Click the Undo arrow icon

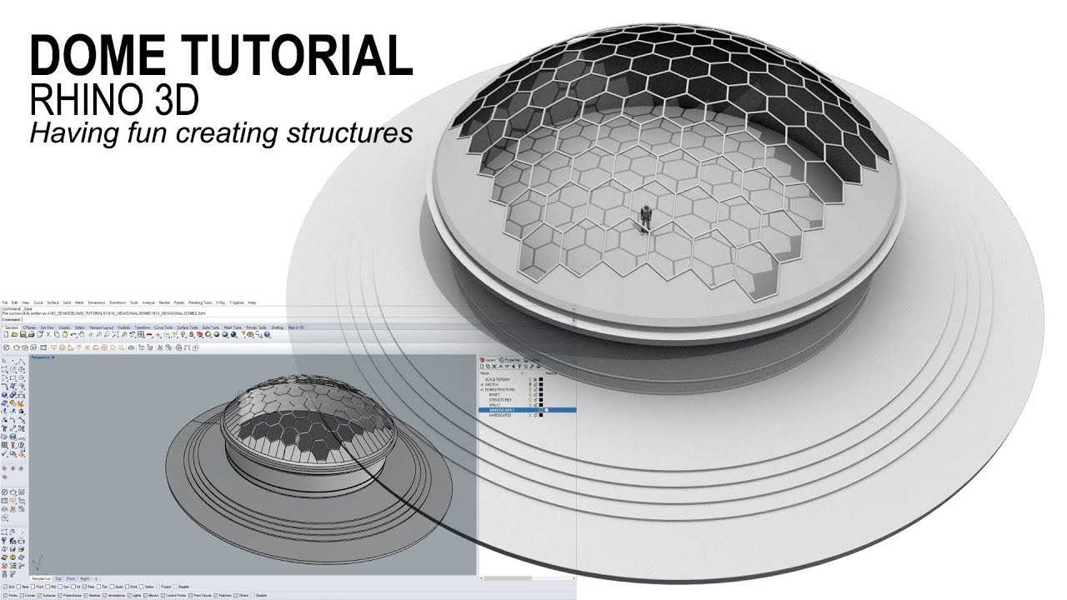73,334
